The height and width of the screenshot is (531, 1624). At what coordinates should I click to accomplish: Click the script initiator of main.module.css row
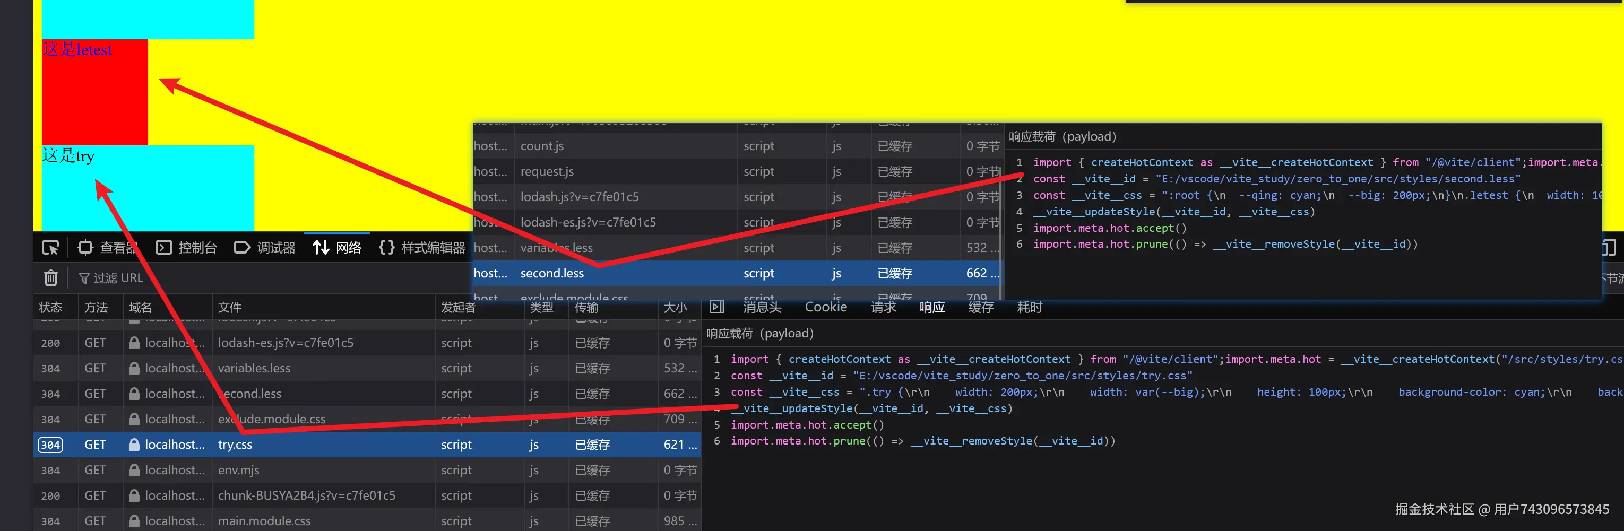pos(456,521)
